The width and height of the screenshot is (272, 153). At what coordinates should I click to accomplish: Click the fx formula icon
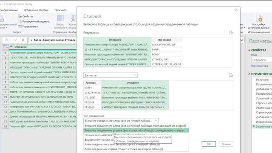click(x=23, y=40)
